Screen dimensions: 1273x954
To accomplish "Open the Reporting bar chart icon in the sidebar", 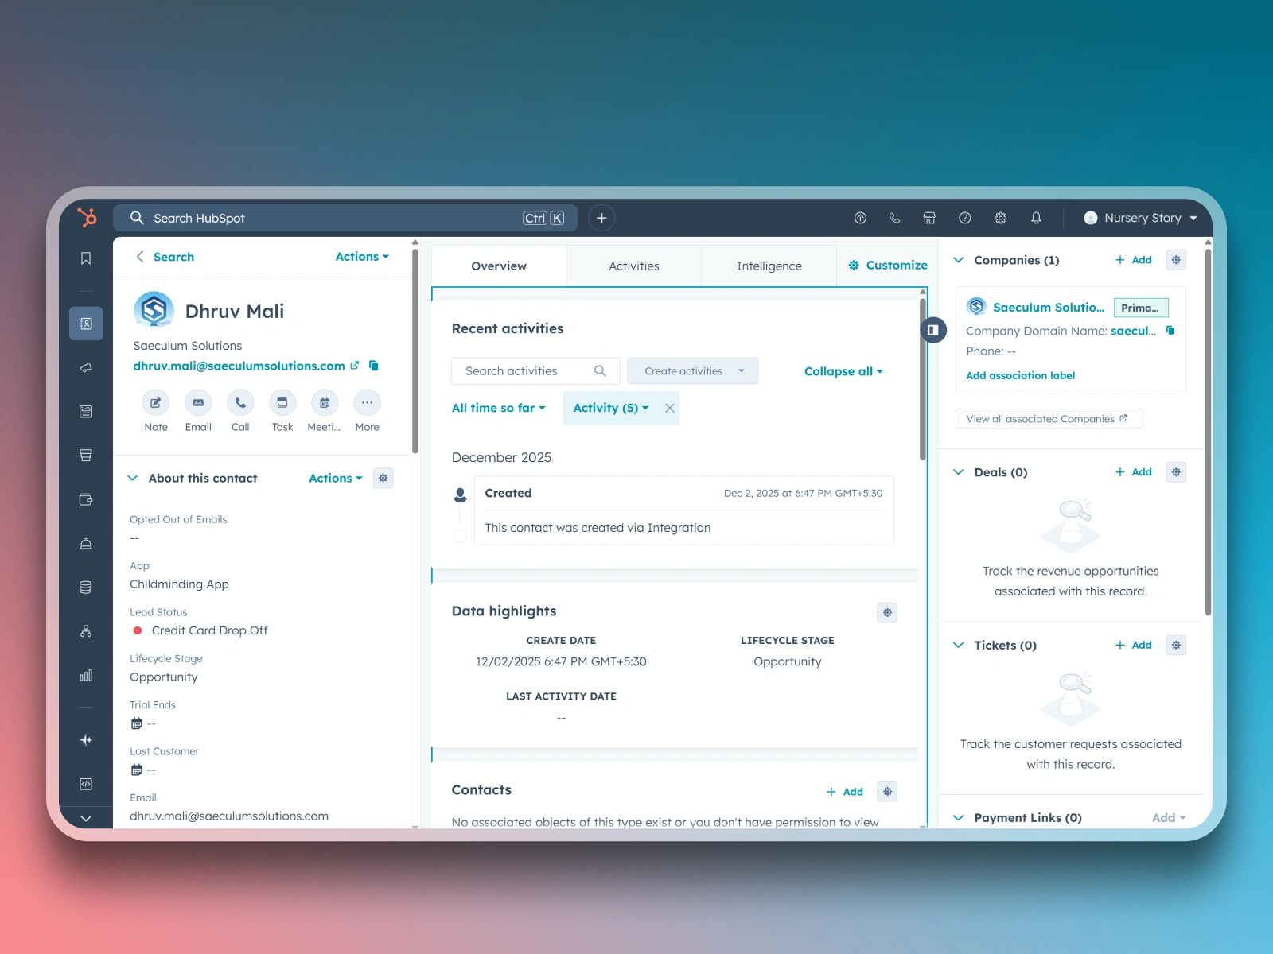I will click(x=86, y=675).
